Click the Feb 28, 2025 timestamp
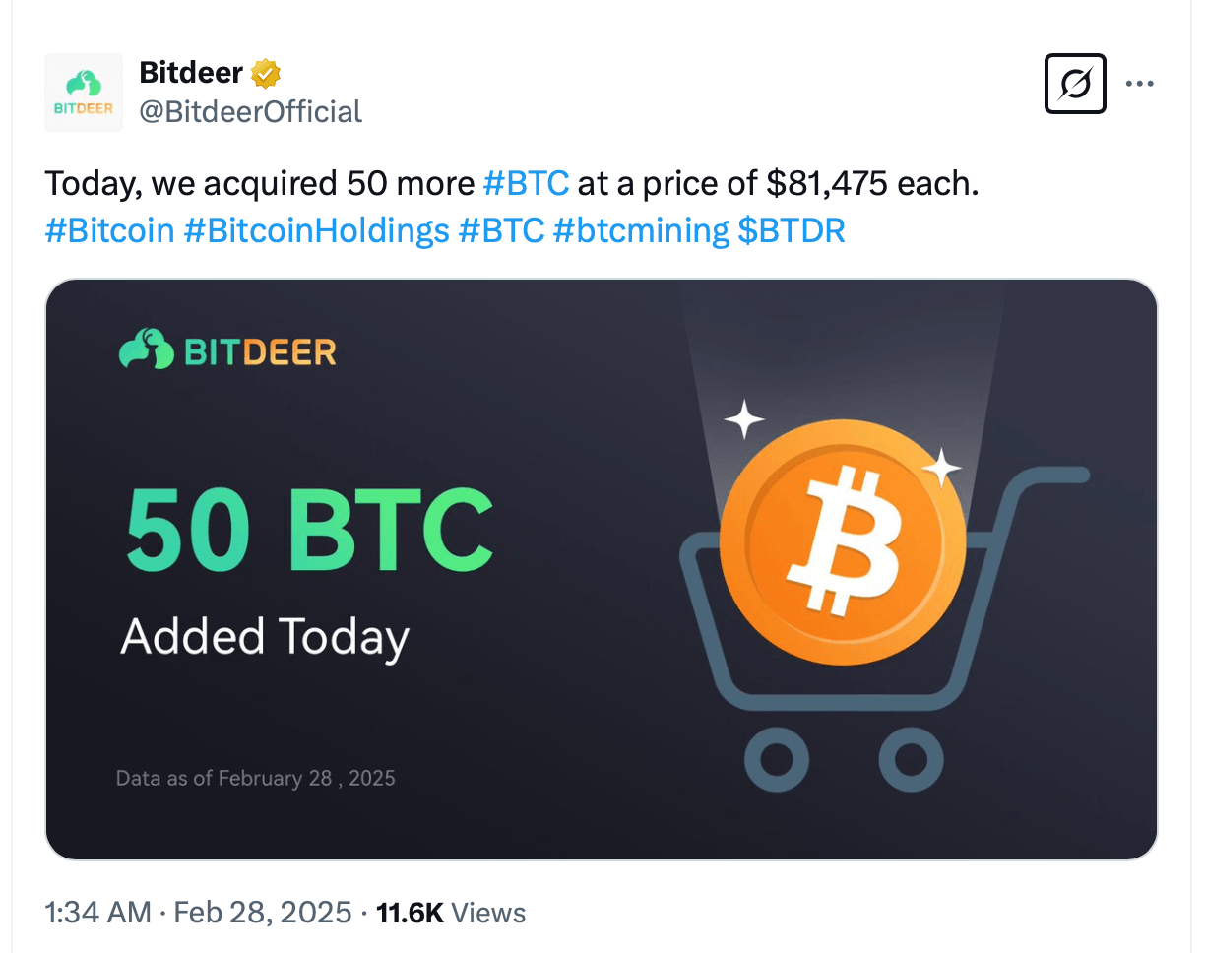Image resolution: width=1205 pixels, height=953 pixels. 264,912
